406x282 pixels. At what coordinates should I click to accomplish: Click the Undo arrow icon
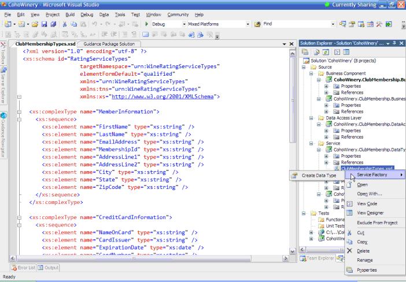pos(94,24)
